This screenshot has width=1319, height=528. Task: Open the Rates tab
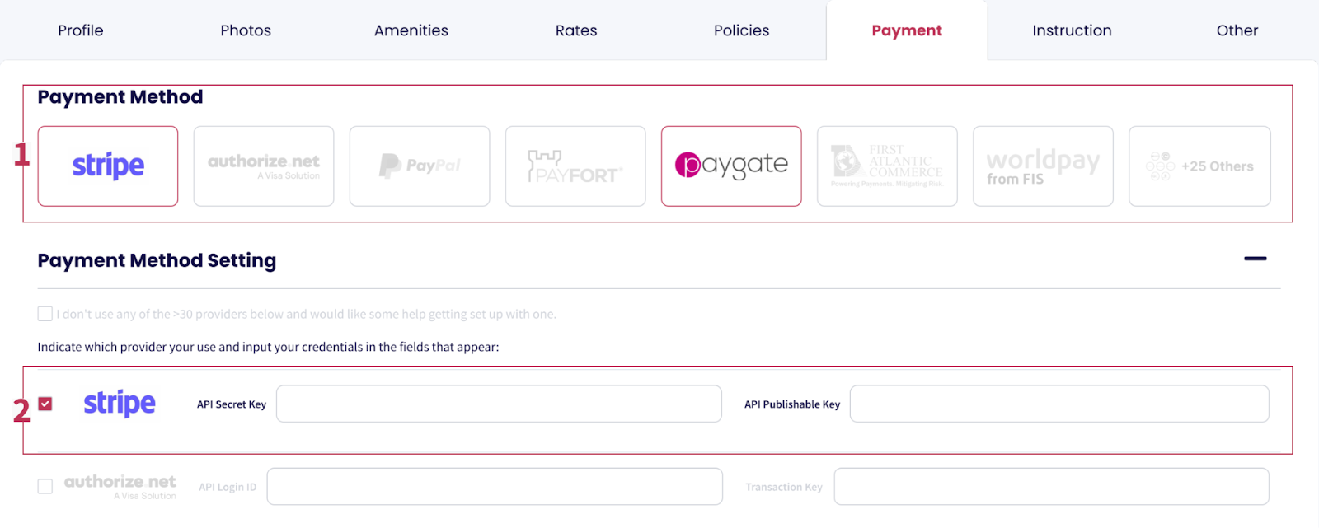(x=576, y=30)
